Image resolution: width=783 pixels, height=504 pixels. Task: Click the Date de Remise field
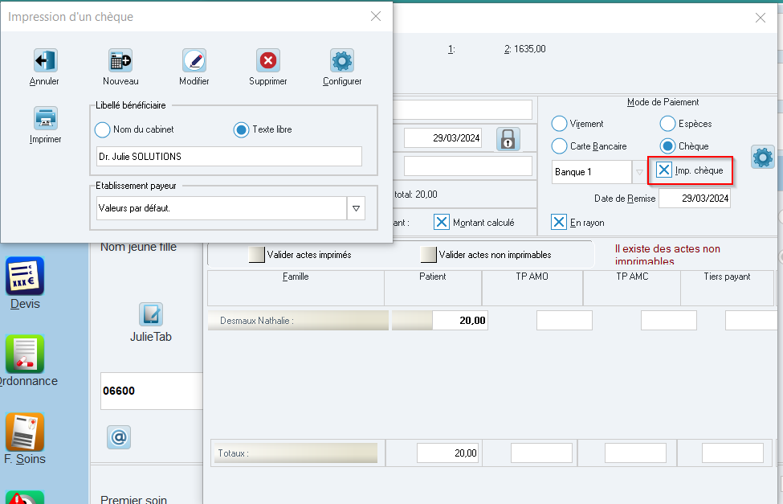pyautogui.click(x=695, y=198)
